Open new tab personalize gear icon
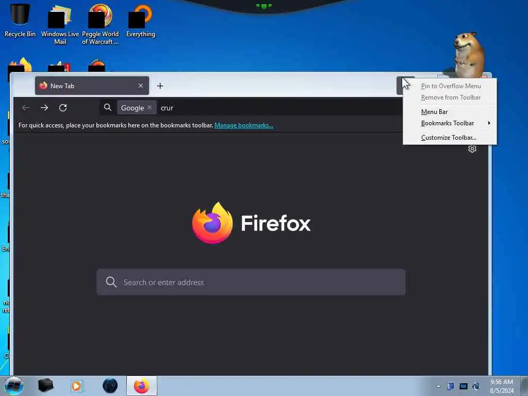This screenshot has height=396, width=528. point(472,148)
